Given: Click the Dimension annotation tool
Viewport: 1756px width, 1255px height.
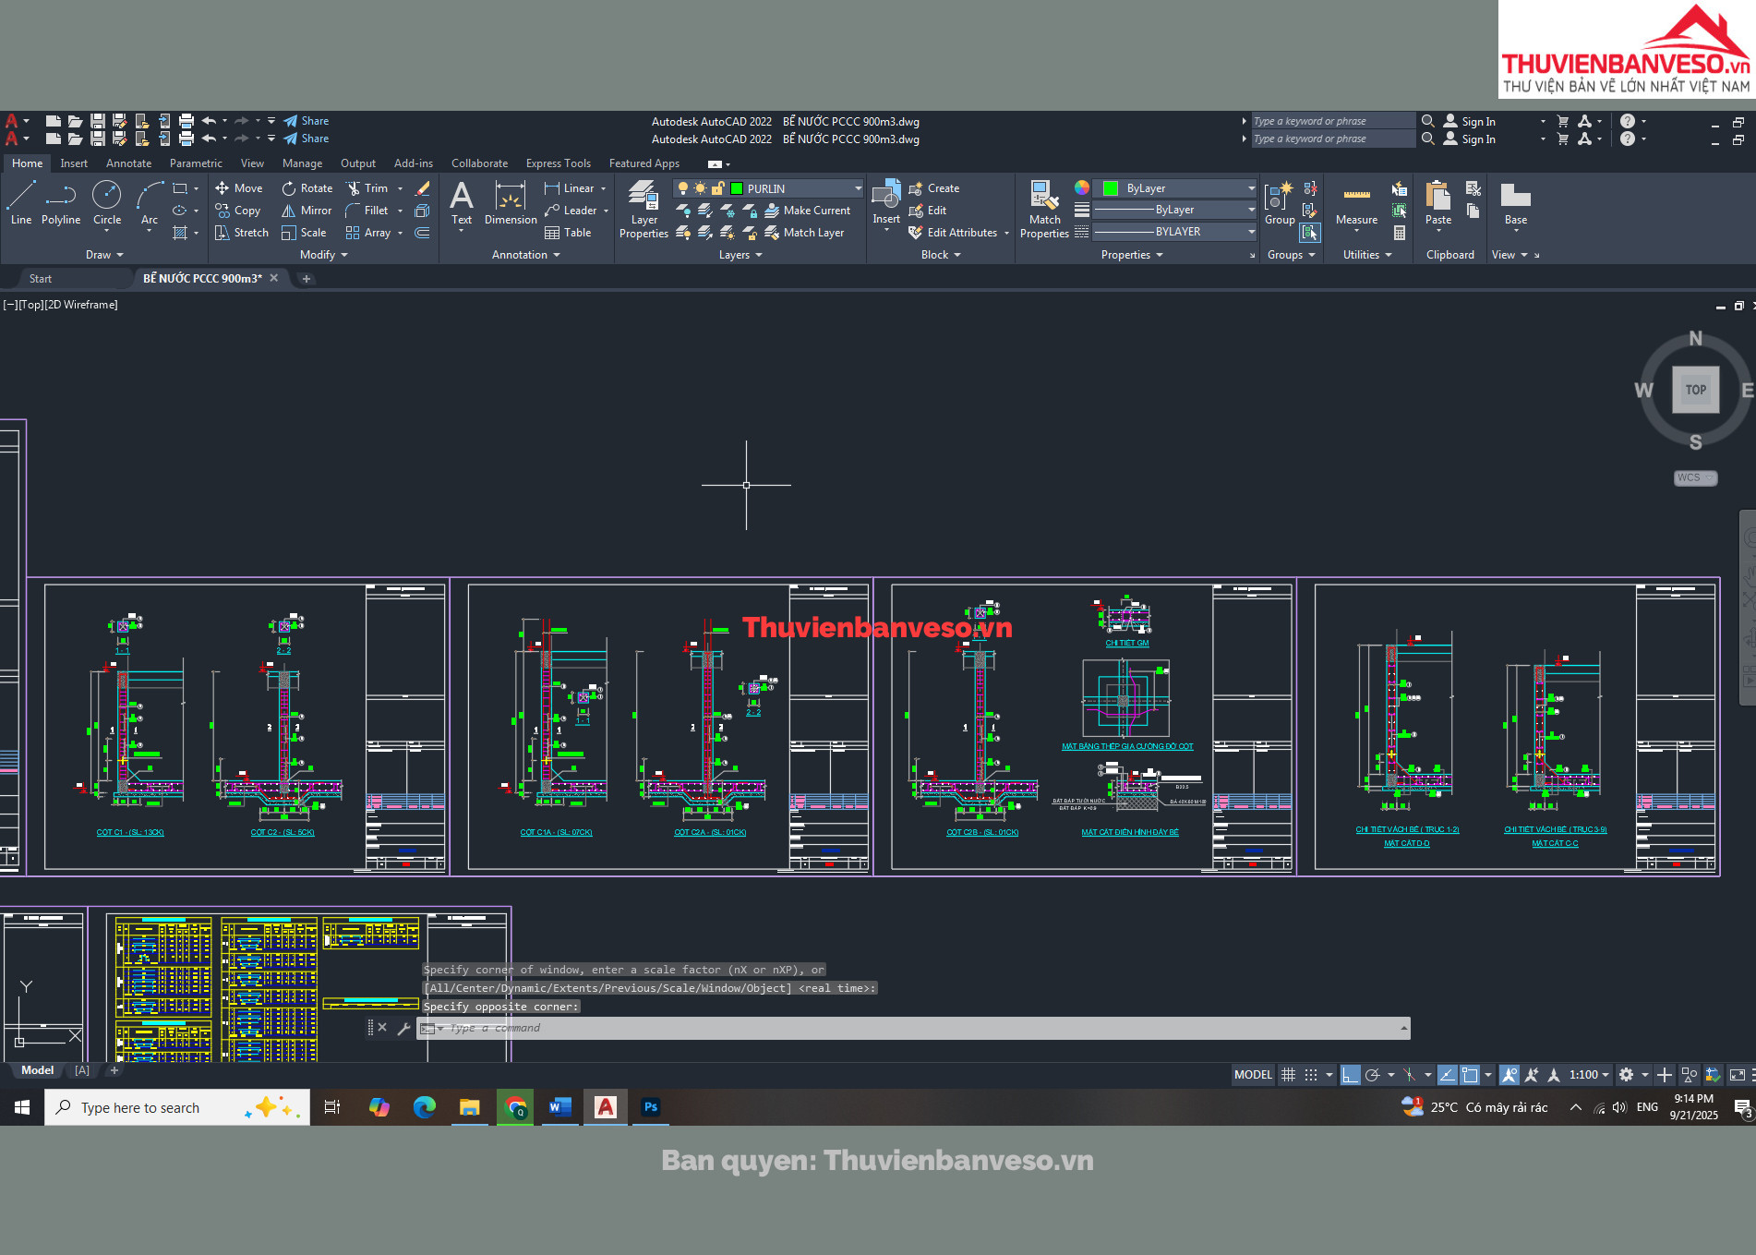Looking at the screenshot, I should coord(510,203).
